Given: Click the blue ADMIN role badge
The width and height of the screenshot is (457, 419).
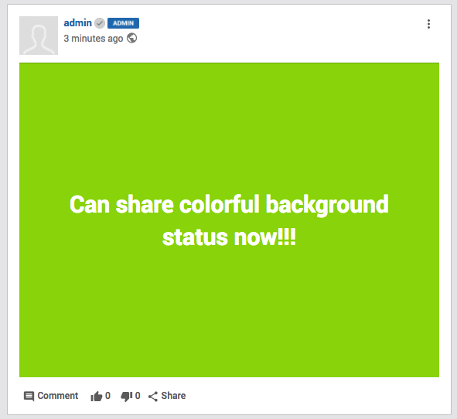Looking at the screenshot, I should pyautogui.click(x=123, y=23).
